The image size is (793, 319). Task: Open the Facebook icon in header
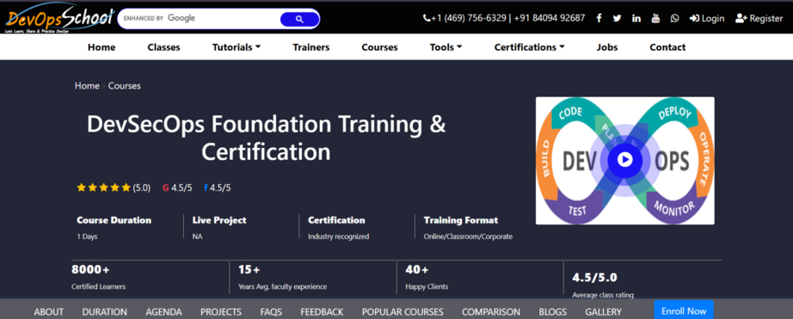coord(599,18)
